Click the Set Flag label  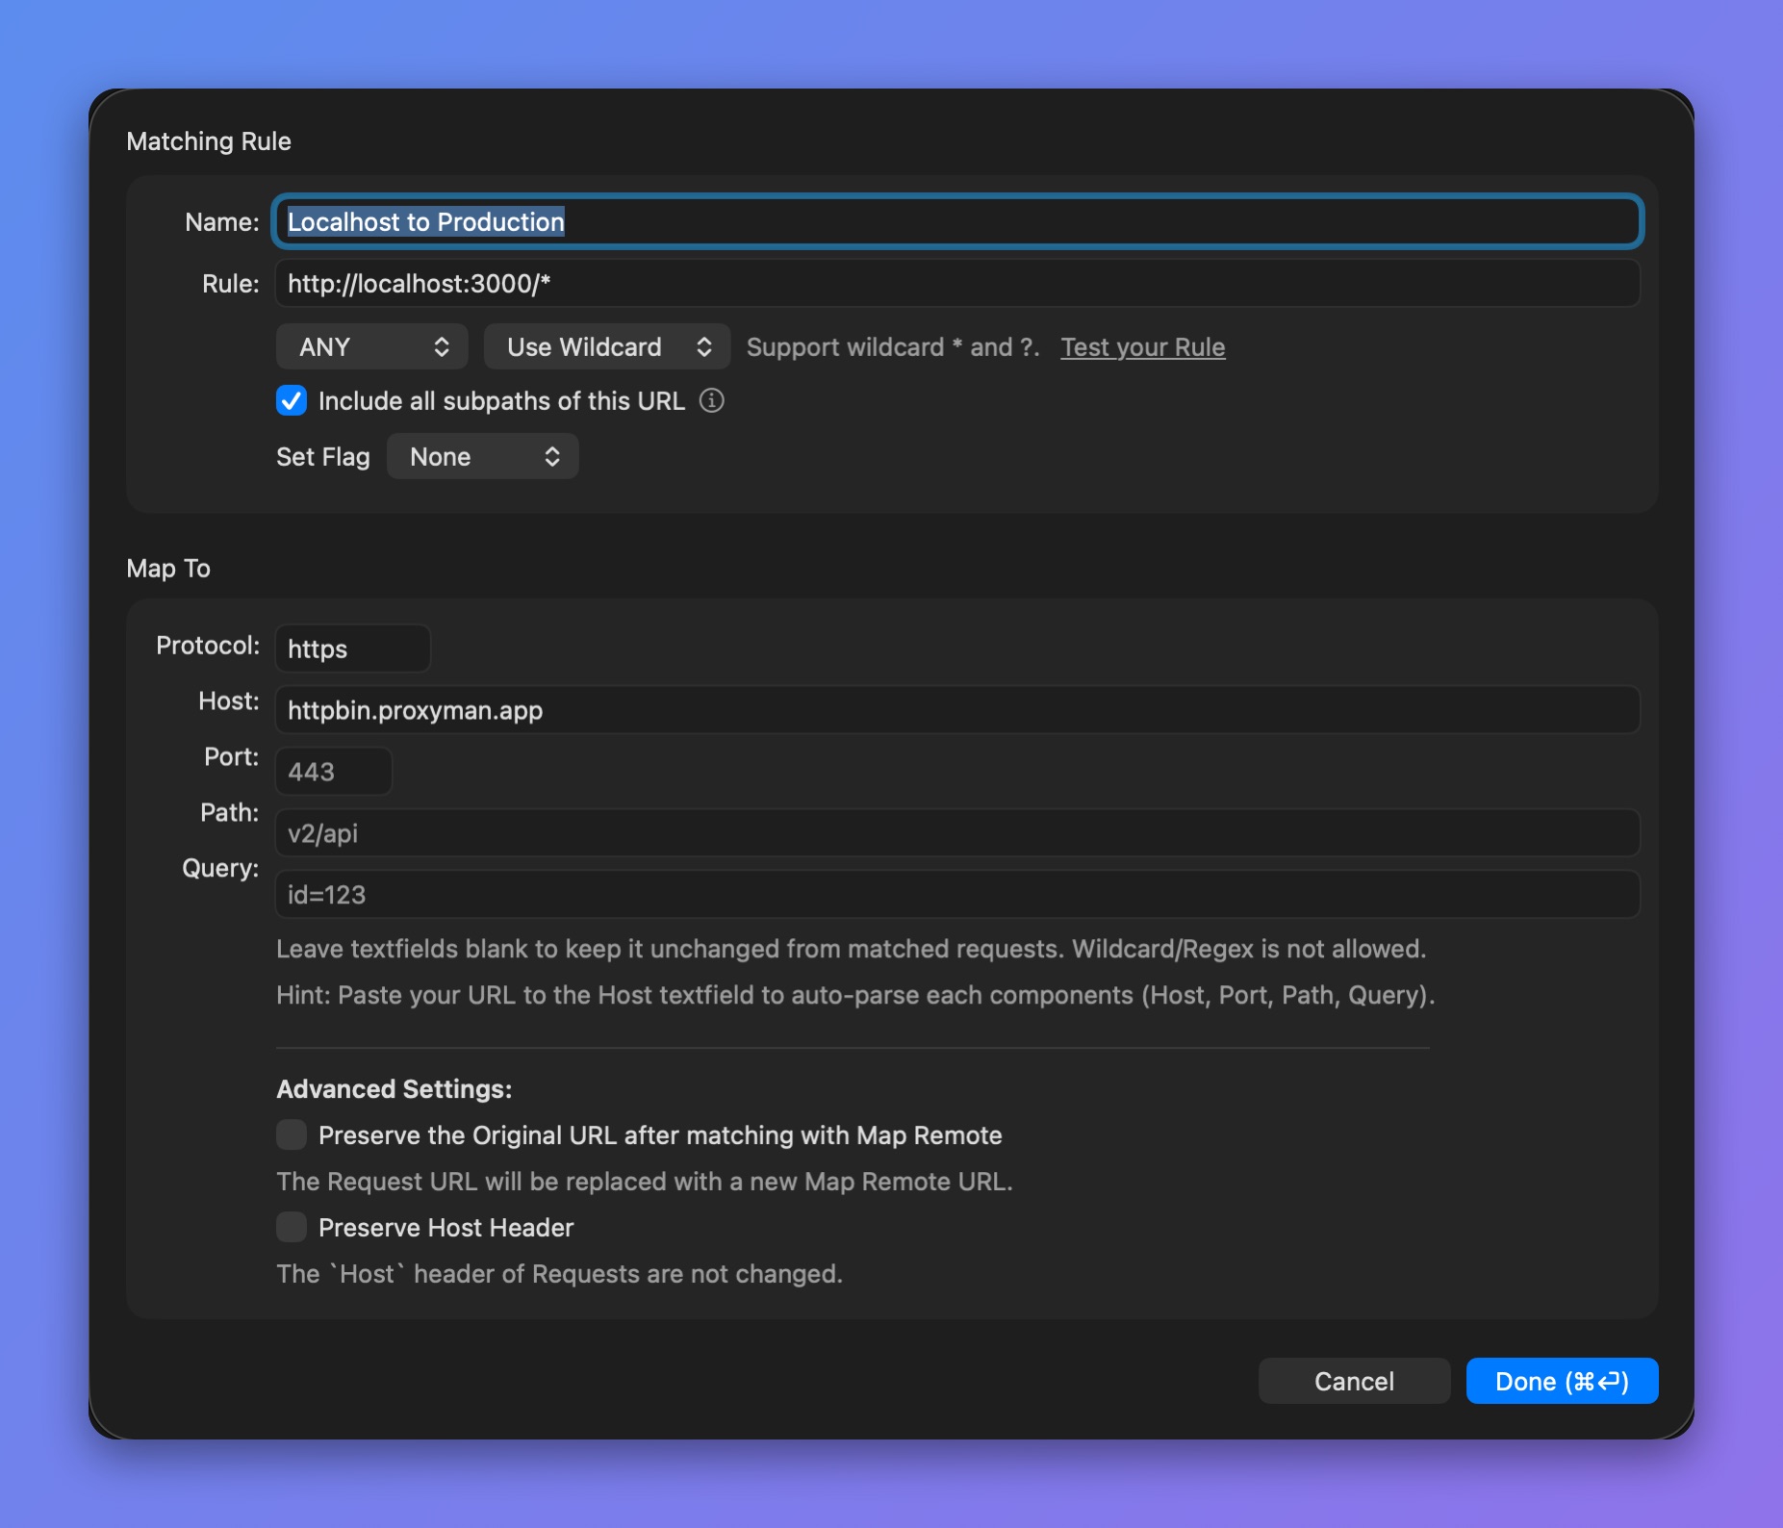pos(323,456)
